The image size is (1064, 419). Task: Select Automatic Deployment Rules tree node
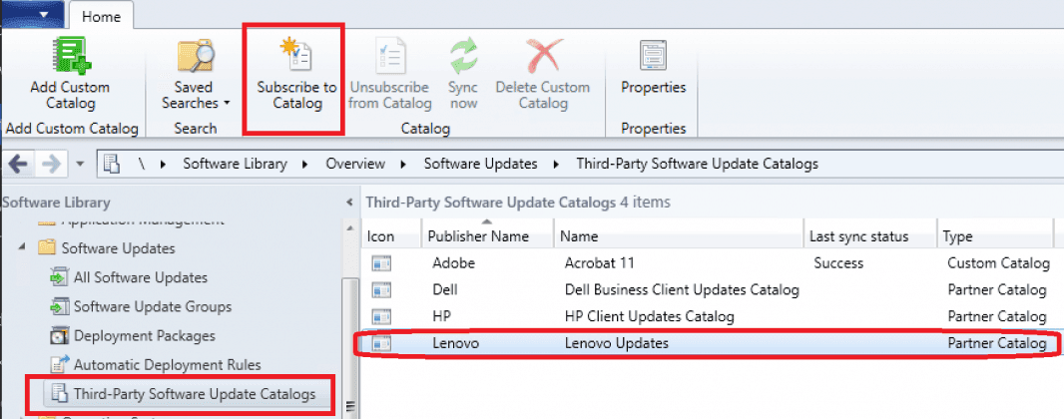(x=167, y=365)
